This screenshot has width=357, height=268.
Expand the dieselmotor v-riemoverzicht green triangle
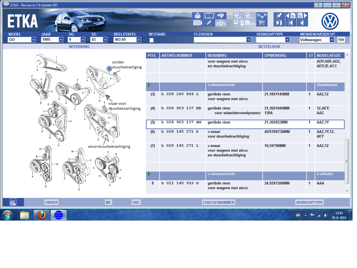tap(149, 85)
